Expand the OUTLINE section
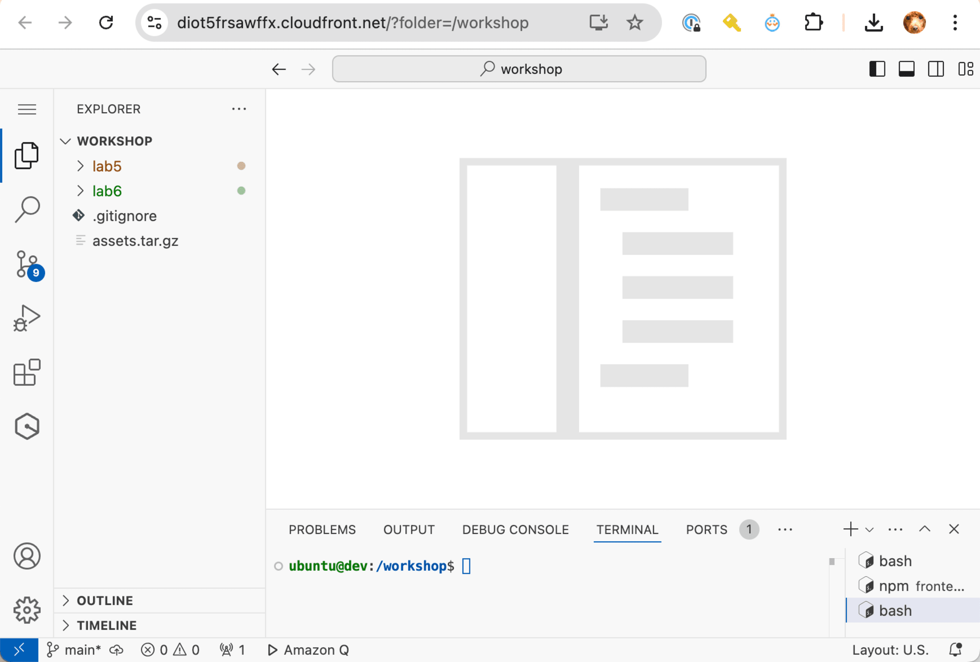This screenshot has height=662, width=980. [160, 601]
